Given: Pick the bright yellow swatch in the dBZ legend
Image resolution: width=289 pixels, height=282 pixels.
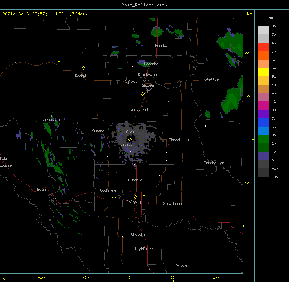Looking at the screenshot, I should (x=264, y=72).
